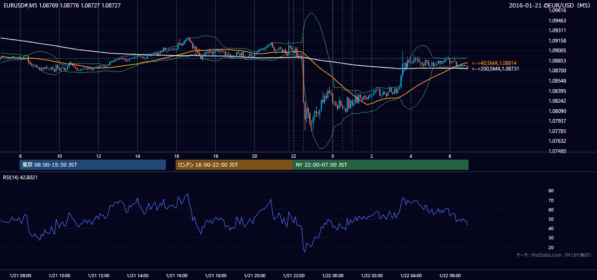The height and width of the screenshot is (280, 597).
Task: Click hour tick 10 under the price chart
Action: 59,156
